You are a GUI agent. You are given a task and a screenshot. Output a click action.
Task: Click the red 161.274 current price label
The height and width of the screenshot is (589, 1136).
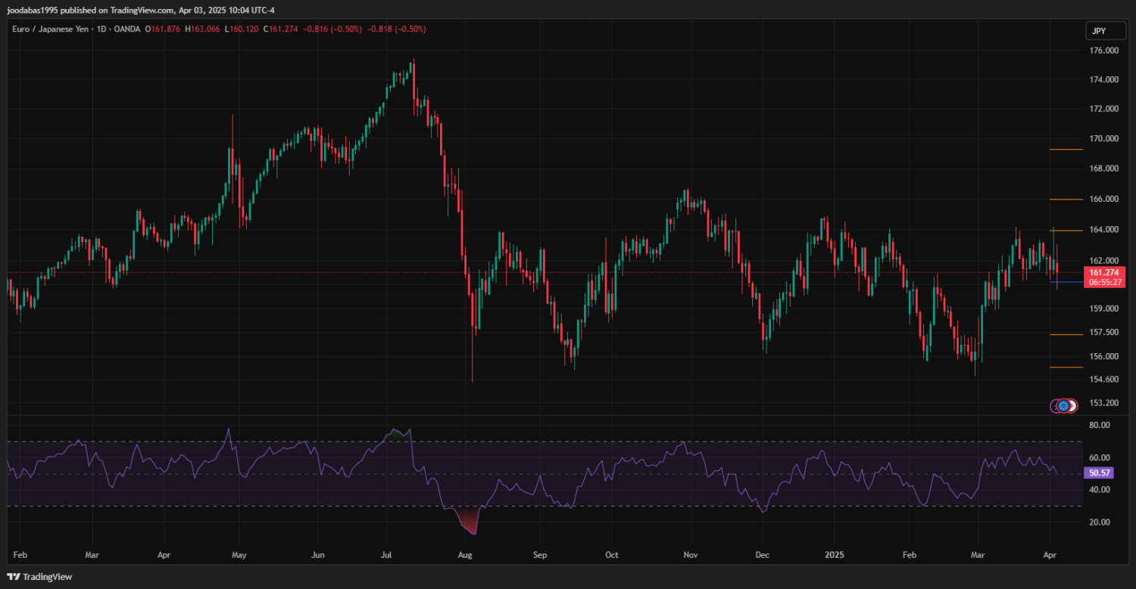point(1103,272)
